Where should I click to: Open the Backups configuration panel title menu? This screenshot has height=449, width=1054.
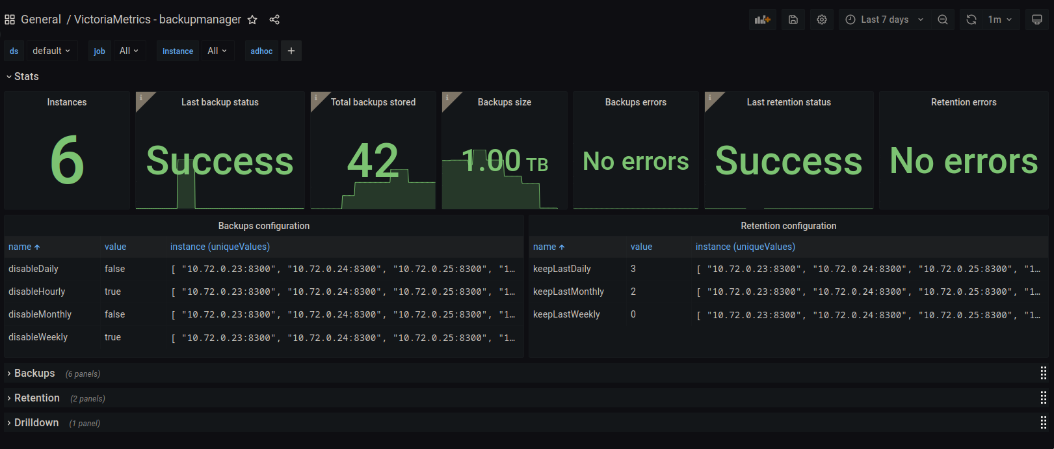point(264,226)
